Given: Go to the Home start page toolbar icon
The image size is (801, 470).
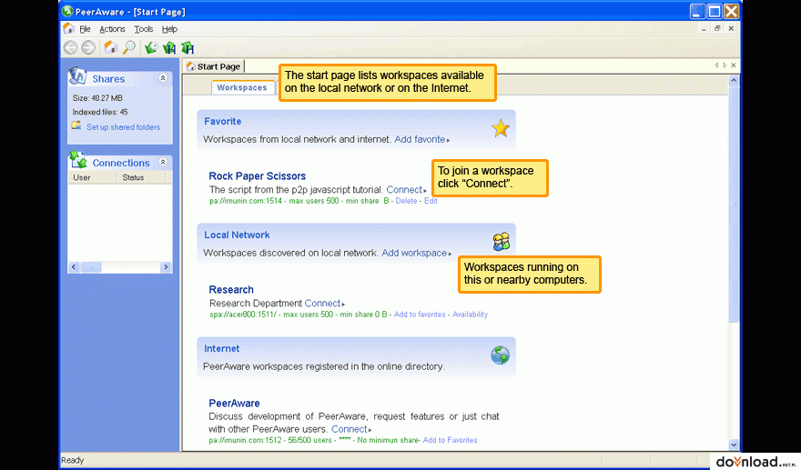Looking at the screenshot, I should (x=110, y=47).
